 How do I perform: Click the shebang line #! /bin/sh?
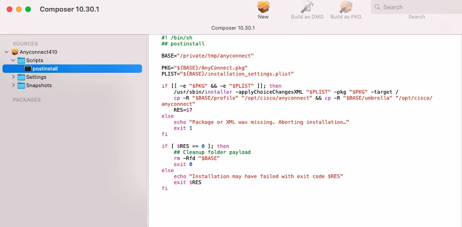click(177, 37)
